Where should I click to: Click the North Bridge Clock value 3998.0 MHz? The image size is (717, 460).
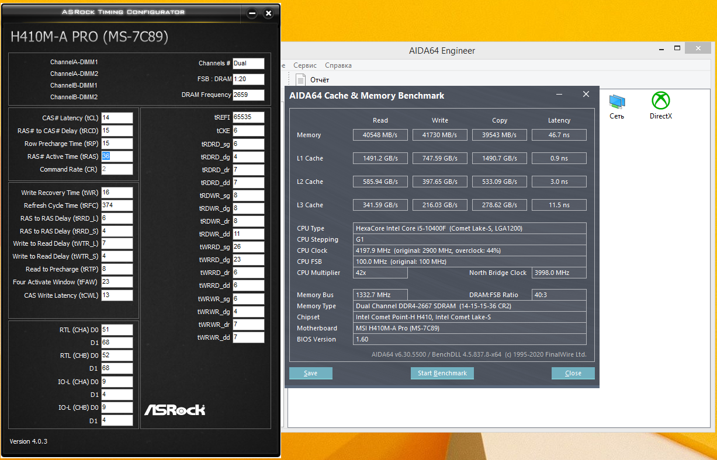point(559,273)
